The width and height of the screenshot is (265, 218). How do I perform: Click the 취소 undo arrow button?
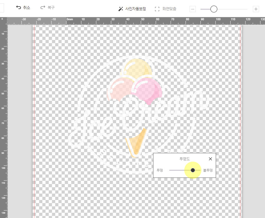[23, 7]
